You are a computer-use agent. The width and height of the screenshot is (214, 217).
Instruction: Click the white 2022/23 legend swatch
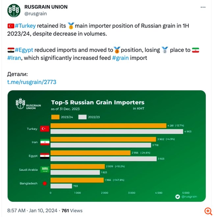pyautogui.click(x=82, y=116)
